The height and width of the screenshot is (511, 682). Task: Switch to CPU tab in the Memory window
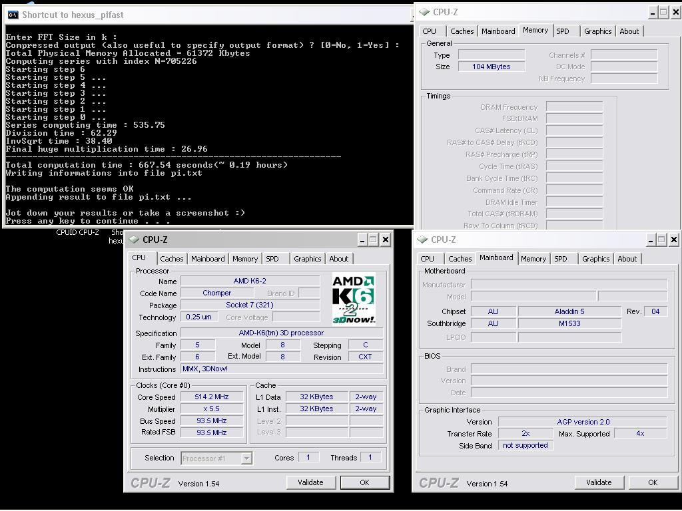tap(430, 31)
